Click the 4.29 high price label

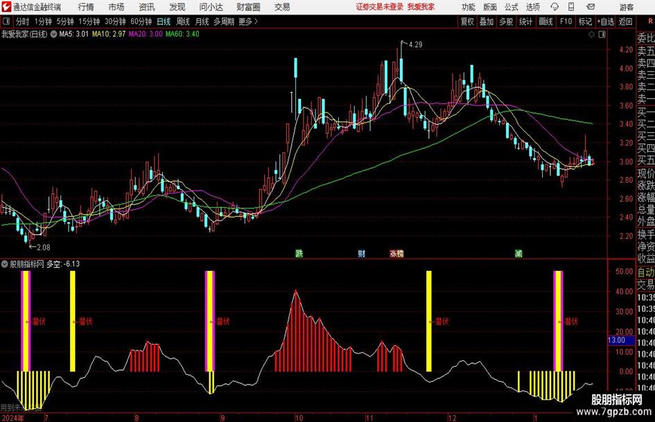click(x=416, y=45)
